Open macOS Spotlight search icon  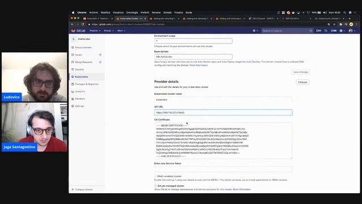click(x=344, y=12)
